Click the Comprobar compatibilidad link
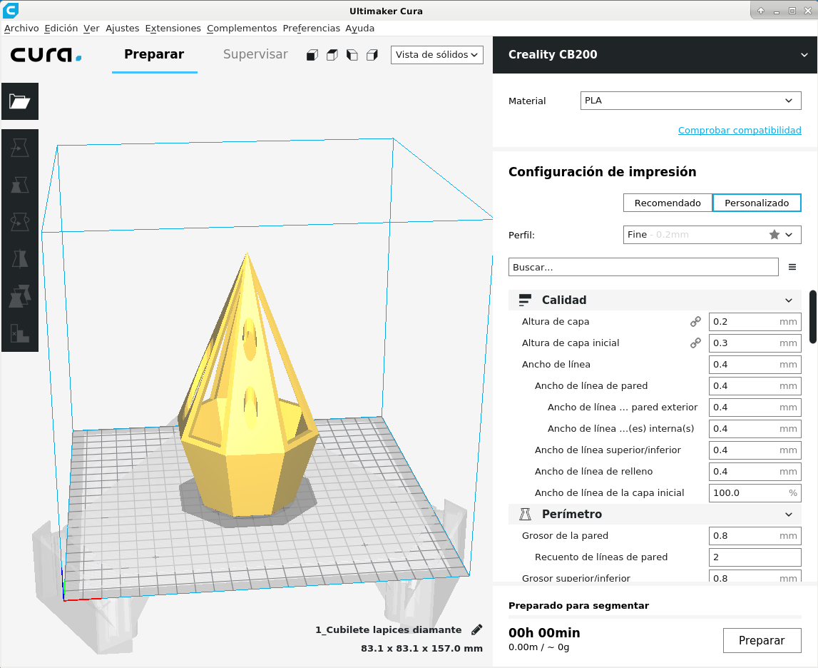The image size is (818, 668). pyautogui.click(x=740, y=130)
